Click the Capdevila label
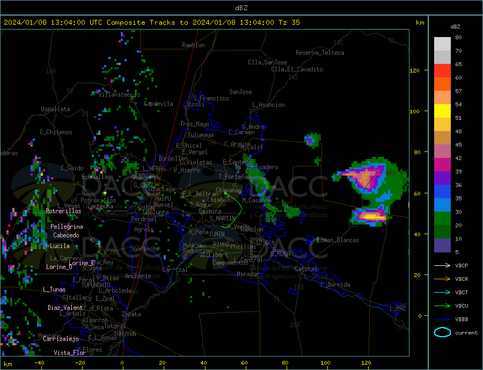The height and width of the screenshot is (370, 483). tap(158, 104)
